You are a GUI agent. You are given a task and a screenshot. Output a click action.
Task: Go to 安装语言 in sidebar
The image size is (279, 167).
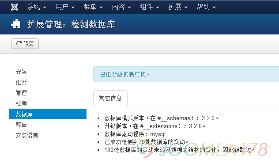(26, 135)
